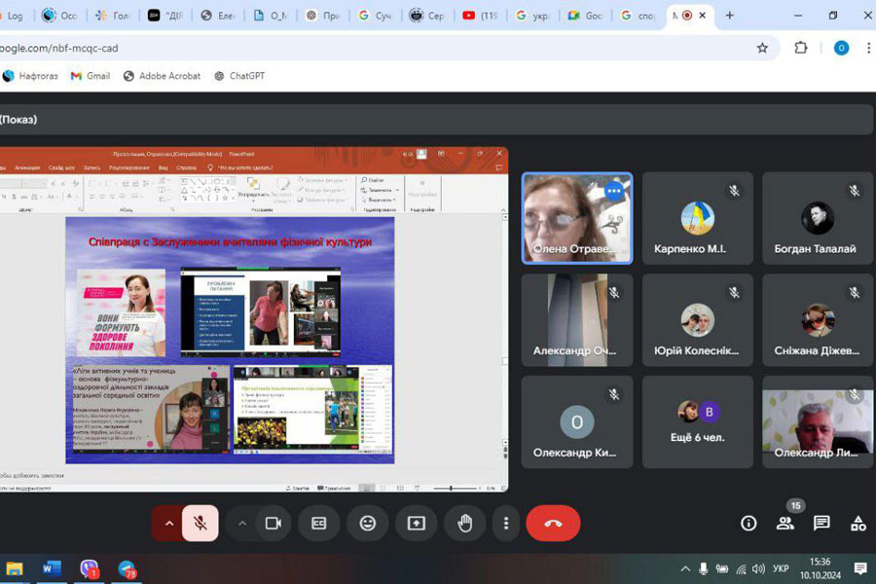Open Word from the Windows taskbar
This screenshot has width=876, height=584.
[x=52, y=568]
